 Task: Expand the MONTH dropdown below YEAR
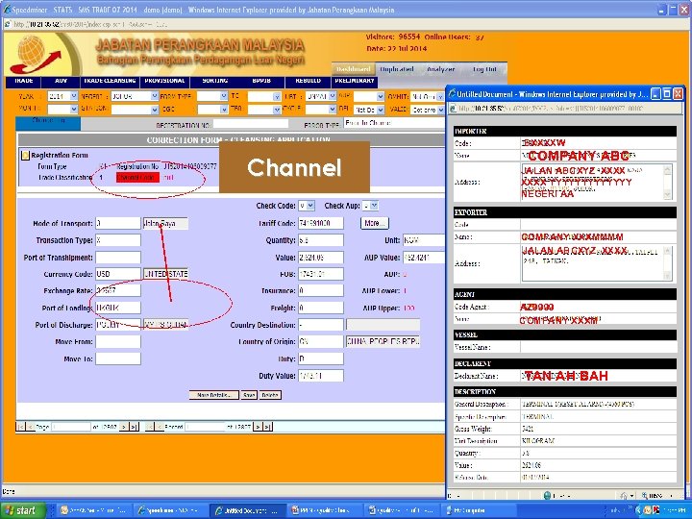coord(74,110)
